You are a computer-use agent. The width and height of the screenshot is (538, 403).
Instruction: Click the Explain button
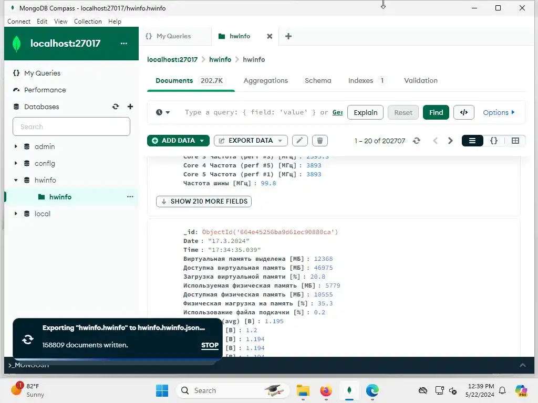(x=366, y=112)
